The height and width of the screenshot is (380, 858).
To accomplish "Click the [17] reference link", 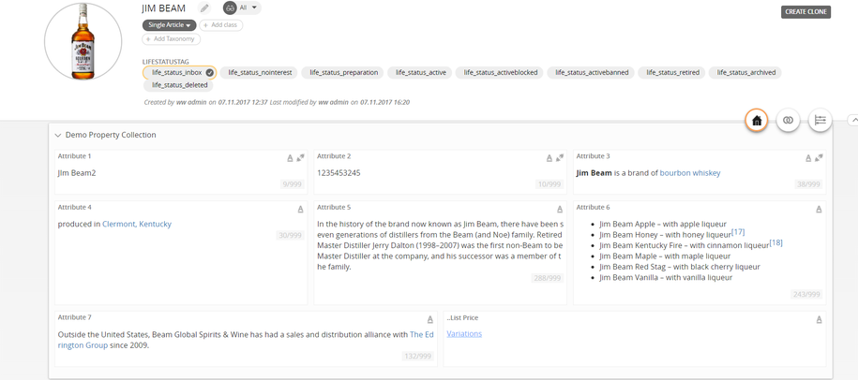I will click(738, 231).
